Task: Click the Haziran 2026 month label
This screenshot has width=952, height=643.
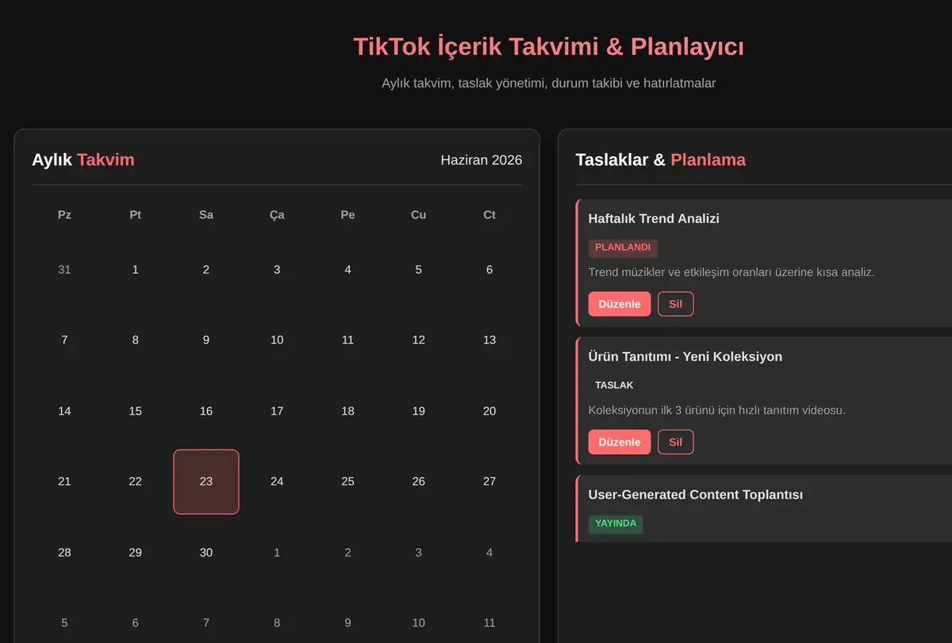Action: tap(482, 160)
